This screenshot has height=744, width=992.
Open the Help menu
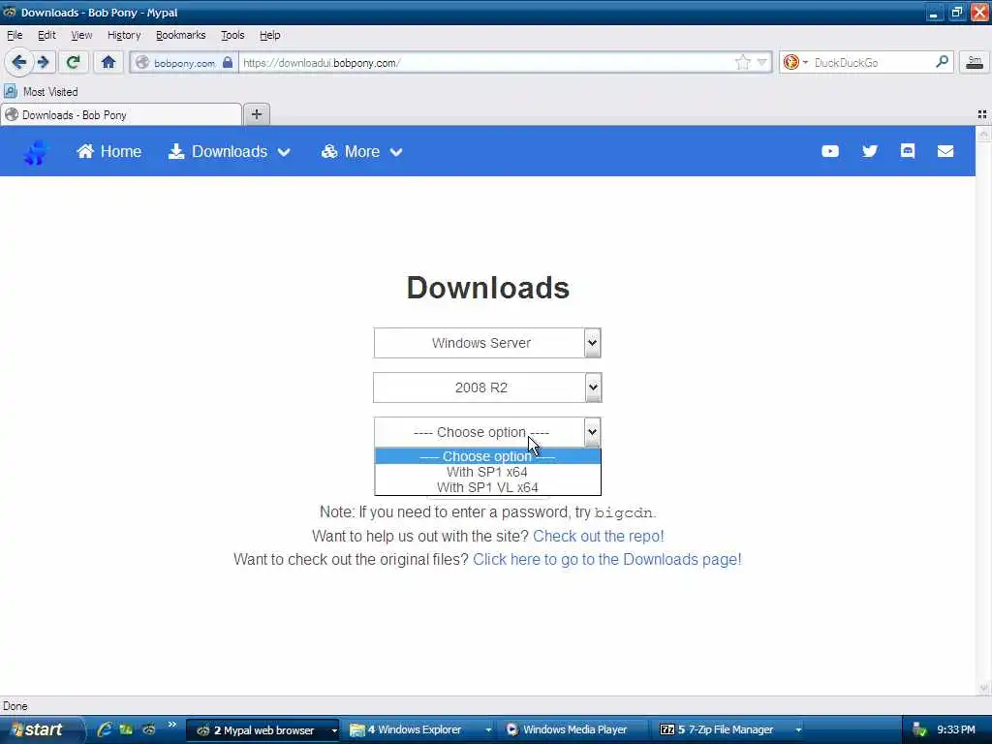pyautogui.click(x=269, y=36)
